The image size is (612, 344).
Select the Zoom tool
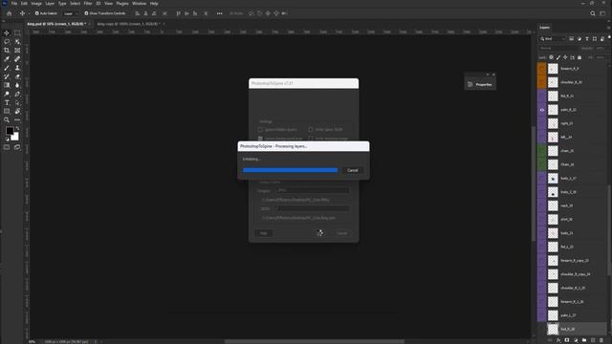point(7,119)
